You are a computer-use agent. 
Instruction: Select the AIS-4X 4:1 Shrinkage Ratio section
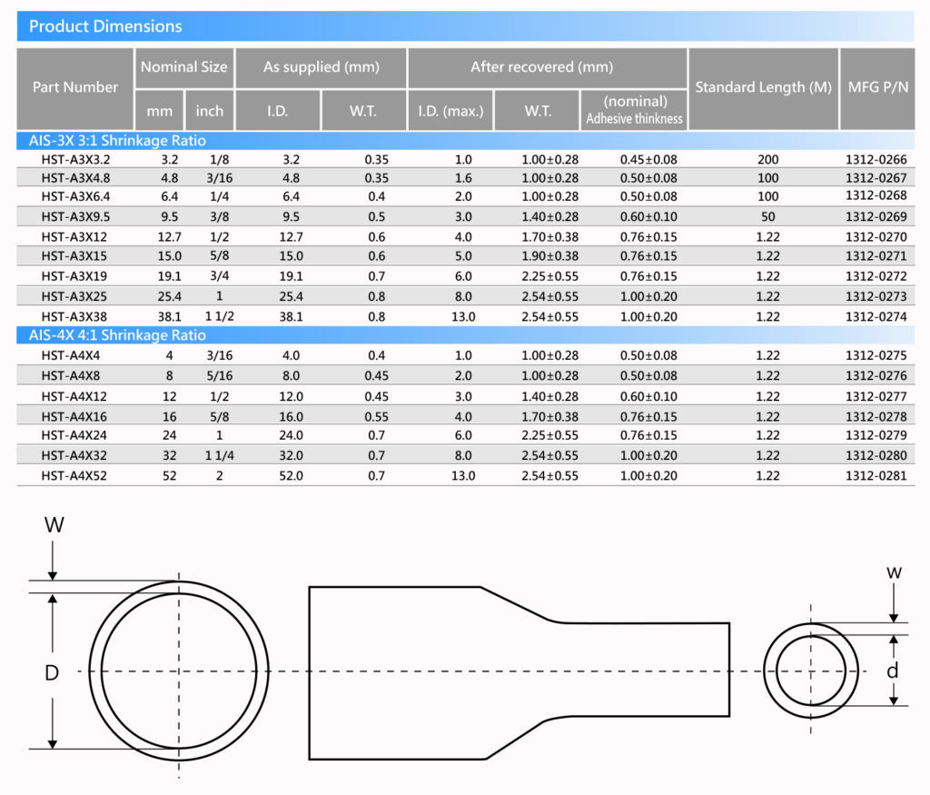(118, 335)
